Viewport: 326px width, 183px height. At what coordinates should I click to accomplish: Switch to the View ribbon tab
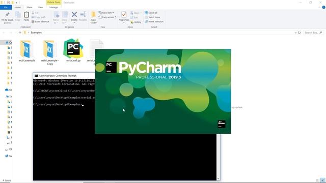pos(40,7)
